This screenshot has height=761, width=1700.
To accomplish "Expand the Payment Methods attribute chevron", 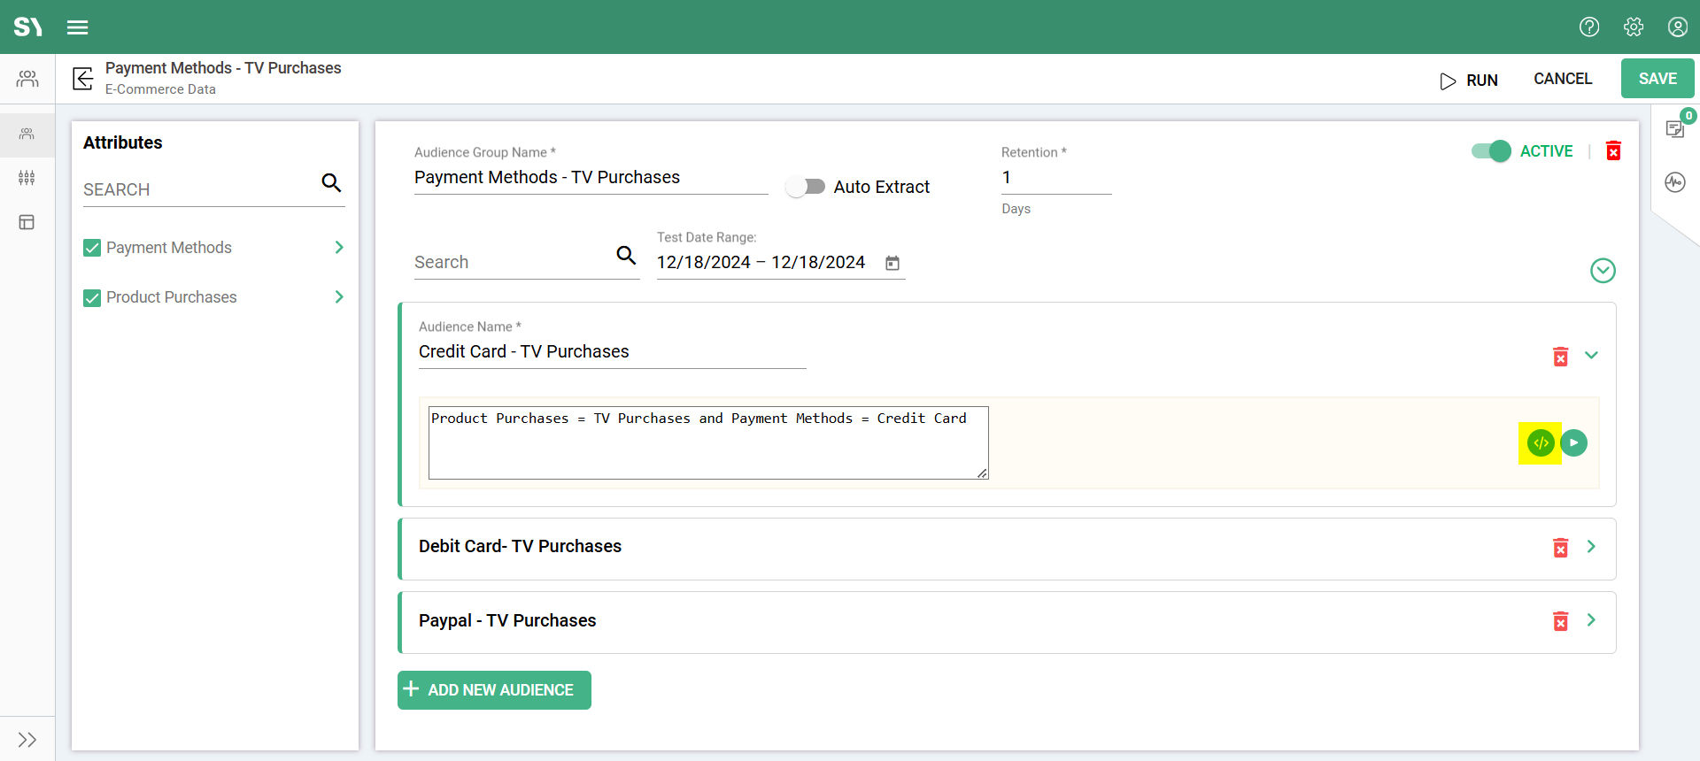I will pos(339,248).
